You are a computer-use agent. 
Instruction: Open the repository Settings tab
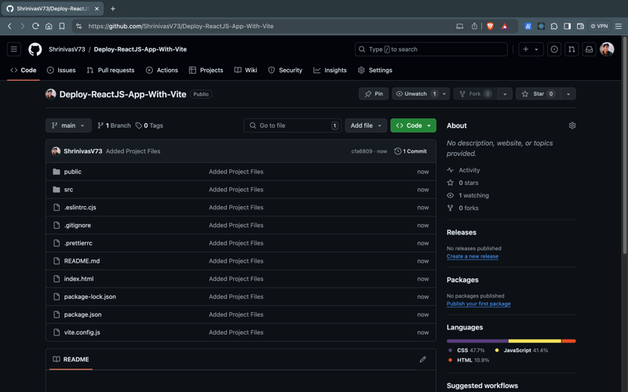click(x=375, y=70)
